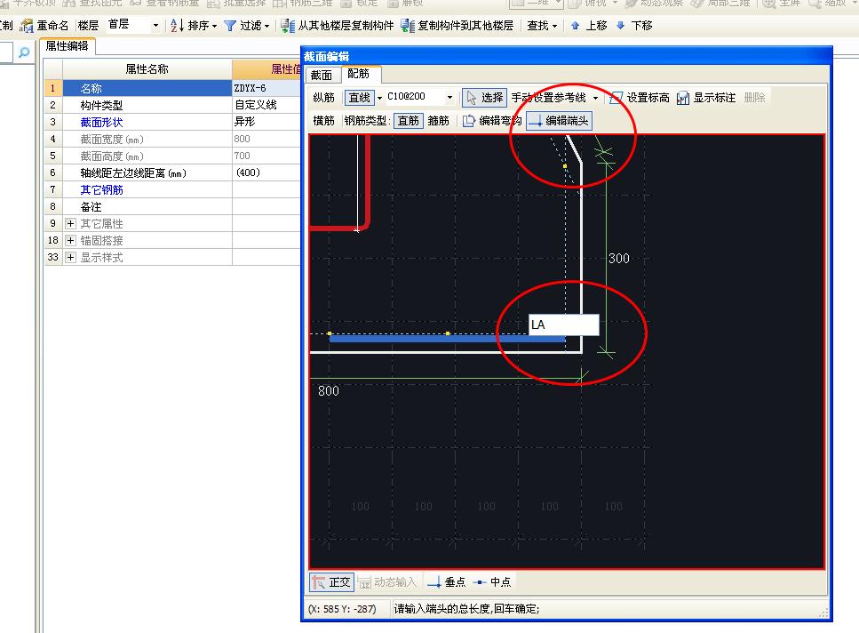Open the line type dropdown arrow beside 直线

point(379,98)
